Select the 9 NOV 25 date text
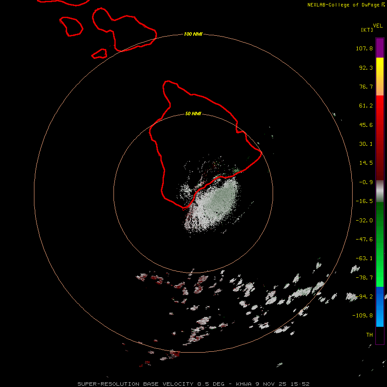 point(271,384)
